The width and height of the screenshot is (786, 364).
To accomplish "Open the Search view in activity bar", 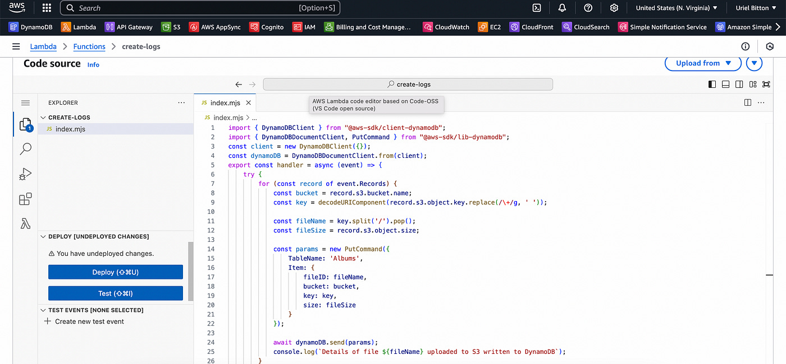I will 25,149.
